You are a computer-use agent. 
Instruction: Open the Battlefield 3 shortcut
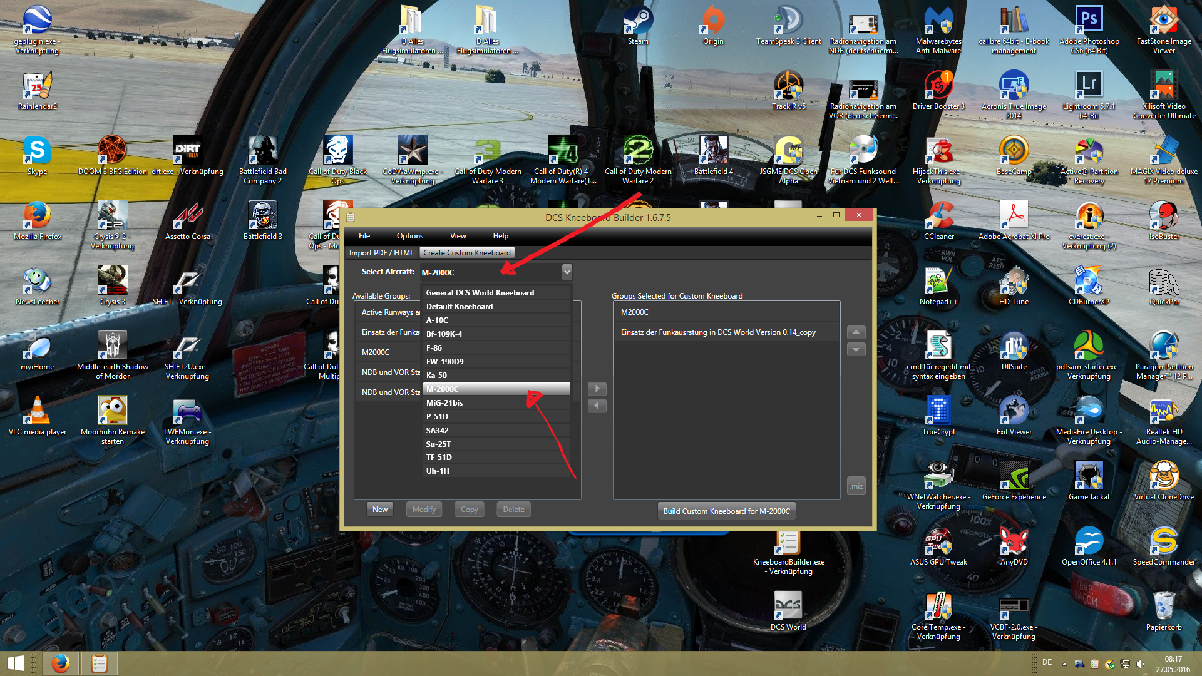click(x=262, y=220)
